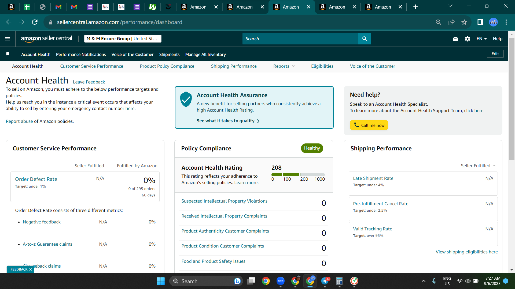Open the Seller Central settings gear
This screenshot has height=289, width=515.
pyautogui.click(x=468, y=39)
